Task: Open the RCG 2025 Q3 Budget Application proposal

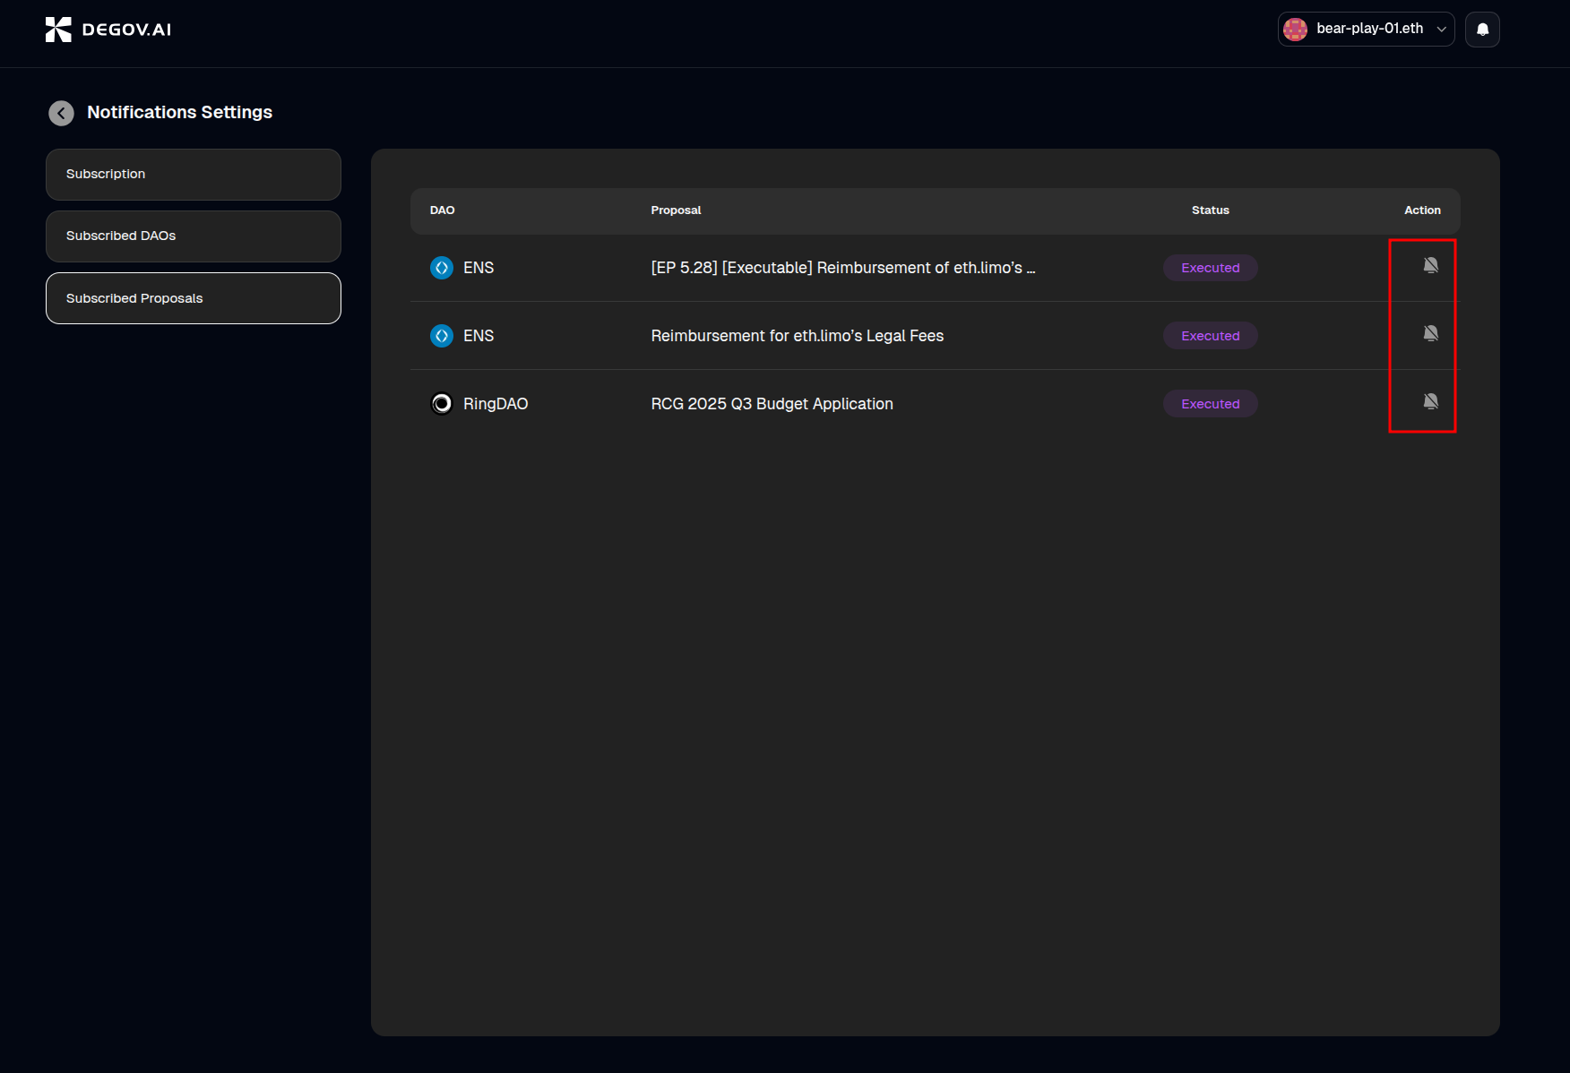Action: click(x=772, y=404)
